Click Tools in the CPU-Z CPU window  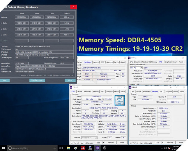[x=98, y=143]
